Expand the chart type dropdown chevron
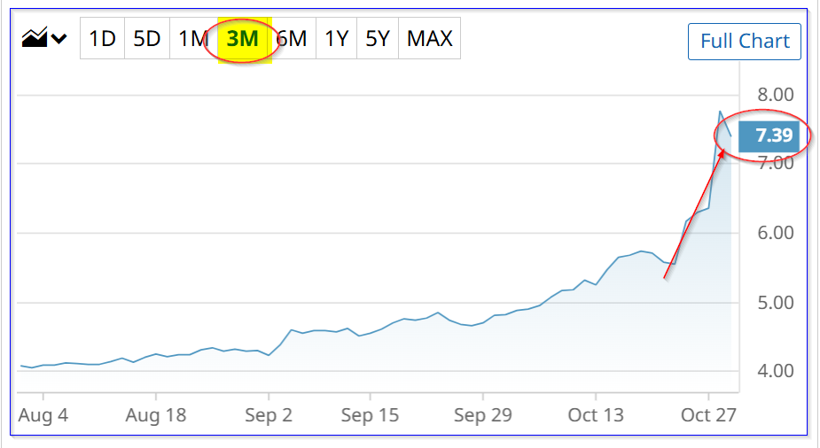Viewport: 820px width, 448px height. pos(59,39)
